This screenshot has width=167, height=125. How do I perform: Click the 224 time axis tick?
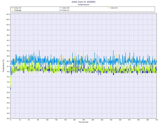[x=75, y=120]
